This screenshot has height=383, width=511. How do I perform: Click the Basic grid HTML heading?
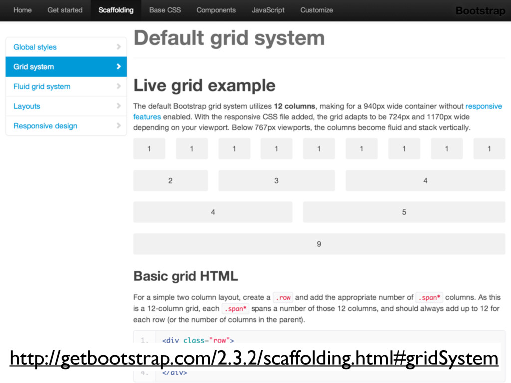[x=186, y=276]
